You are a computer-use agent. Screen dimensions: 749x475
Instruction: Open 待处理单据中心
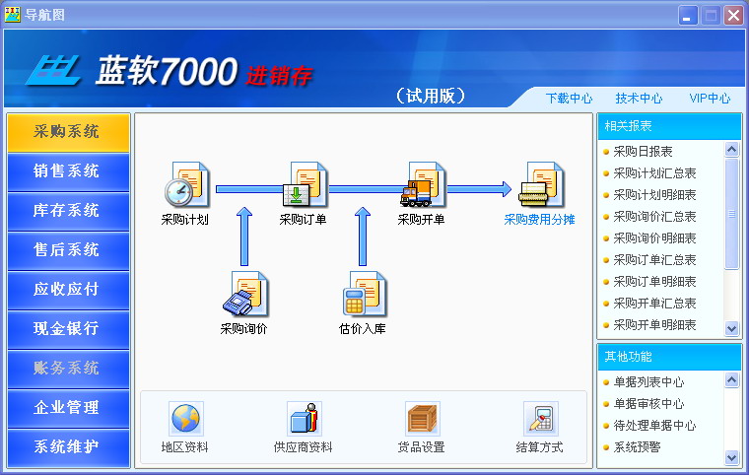coord(654,426)
